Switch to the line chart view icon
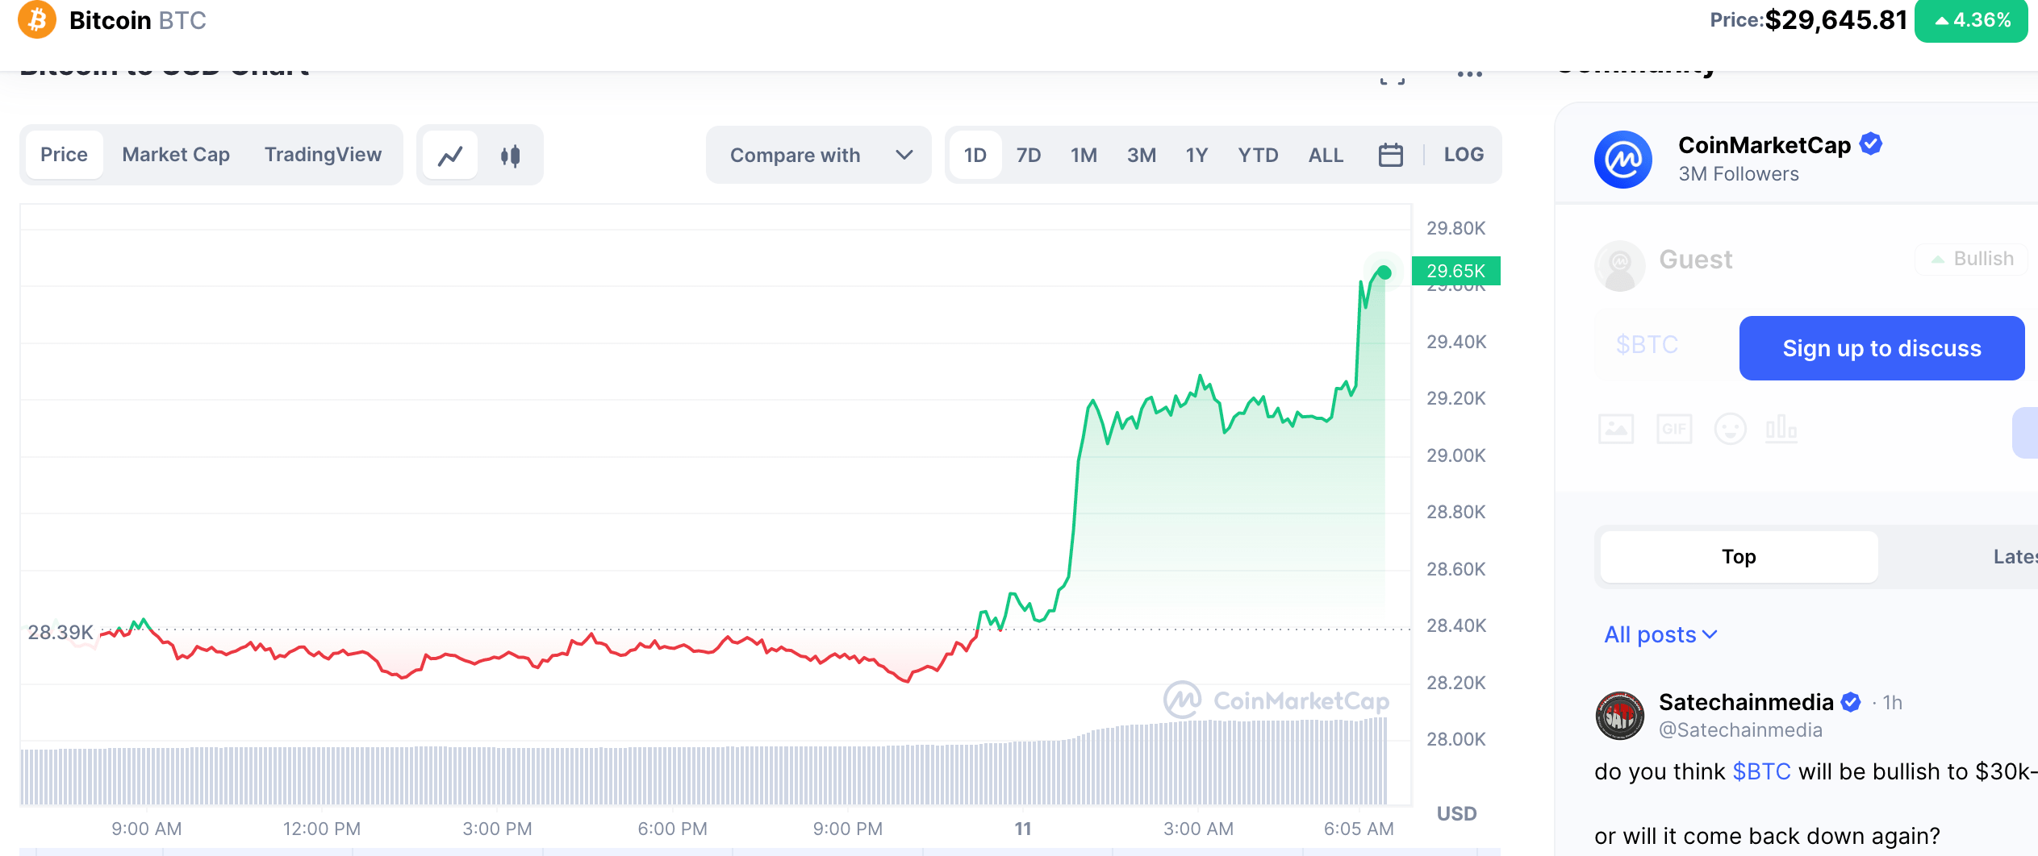2038x856 pixels. click(x=450, y=155)
